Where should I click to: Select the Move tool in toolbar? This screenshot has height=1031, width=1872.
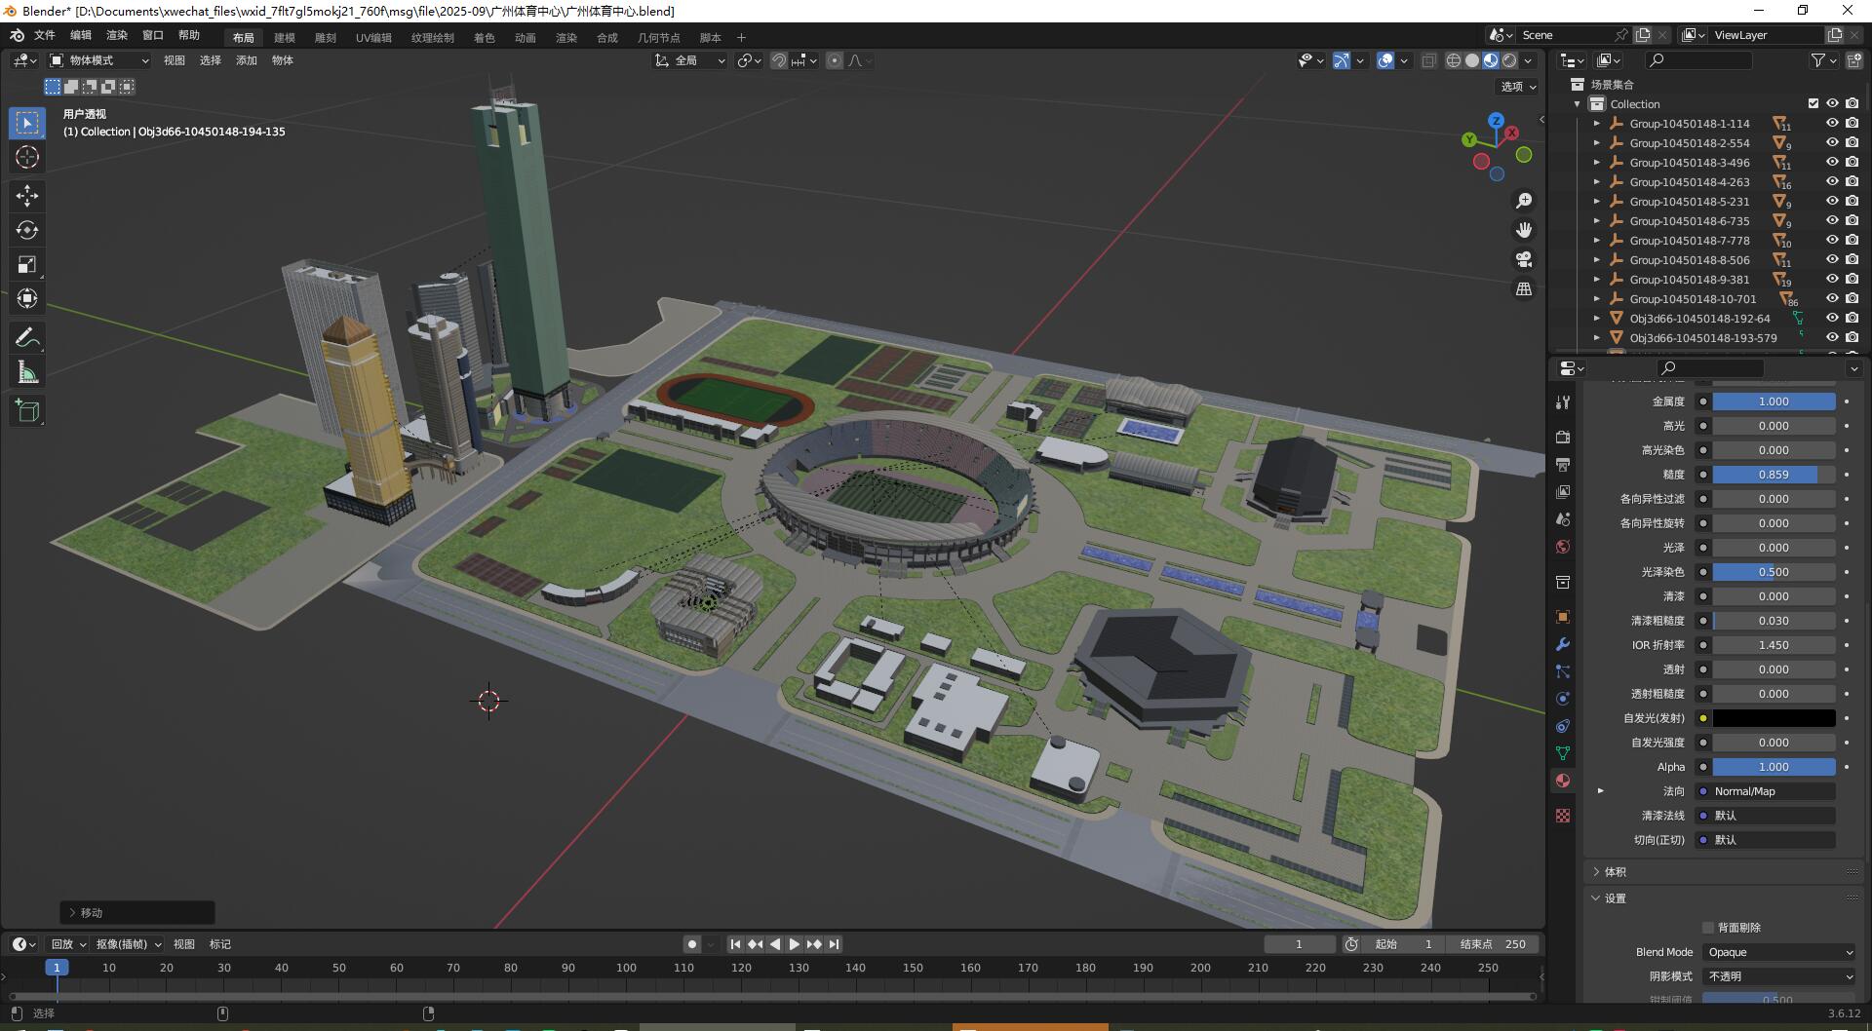tap(27, 196)
